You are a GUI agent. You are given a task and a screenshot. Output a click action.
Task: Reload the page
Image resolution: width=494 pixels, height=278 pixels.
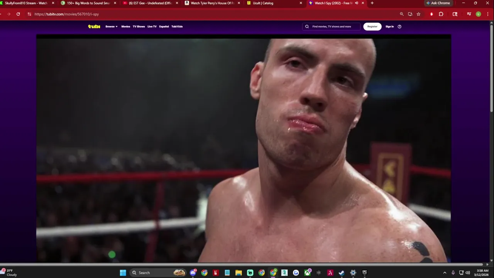click(x=18, y=14)
